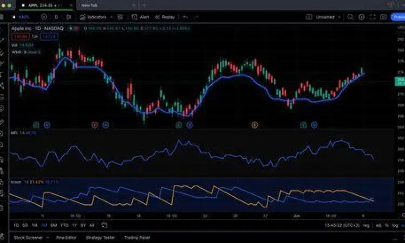405x243 pixels.
Task: Select the 1M date range
Action: point(35,225)
